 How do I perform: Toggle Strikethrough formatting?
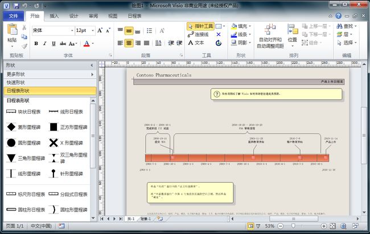(x=63, y=43)
